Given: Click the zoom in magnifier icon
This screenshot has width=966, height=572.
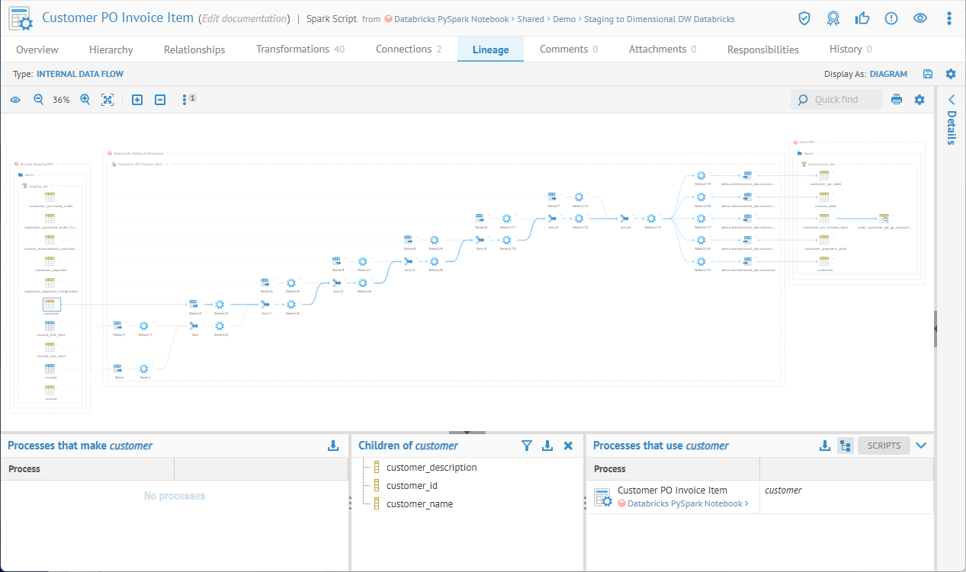Looking at the screenshot, I should (x=85, y=100).
